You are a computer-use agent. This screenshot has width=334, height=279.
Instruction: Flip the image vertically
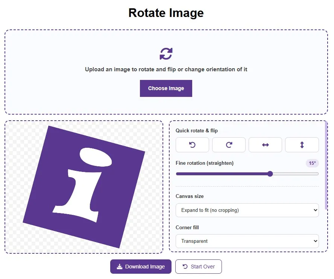(x=302, y=145)
